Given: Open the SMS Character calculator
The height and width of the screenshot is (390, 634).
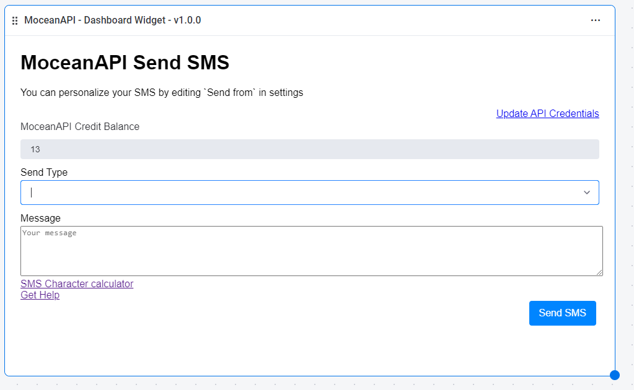Looking at the screenshot, I should [x=77, y=284].
